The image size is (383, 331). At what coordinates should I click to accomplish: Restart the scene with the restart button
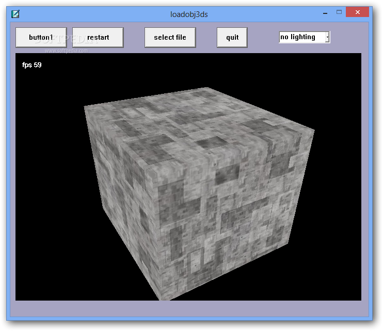(98, 37)
